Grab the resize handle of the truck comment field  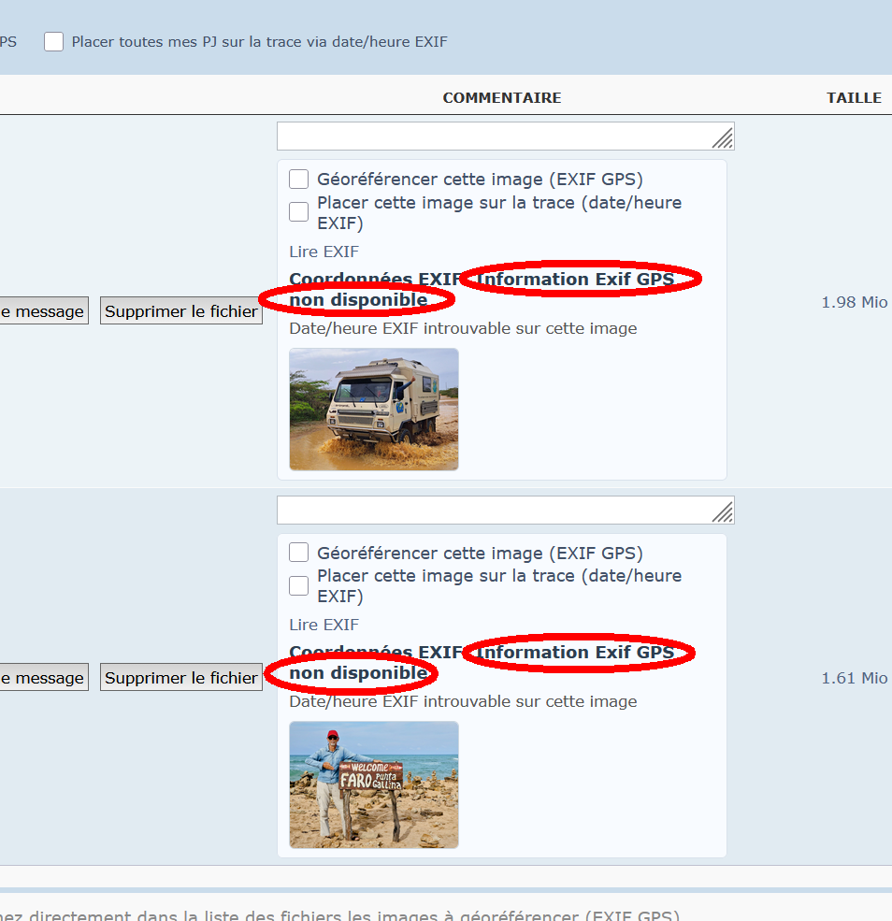tap(723, 139)
